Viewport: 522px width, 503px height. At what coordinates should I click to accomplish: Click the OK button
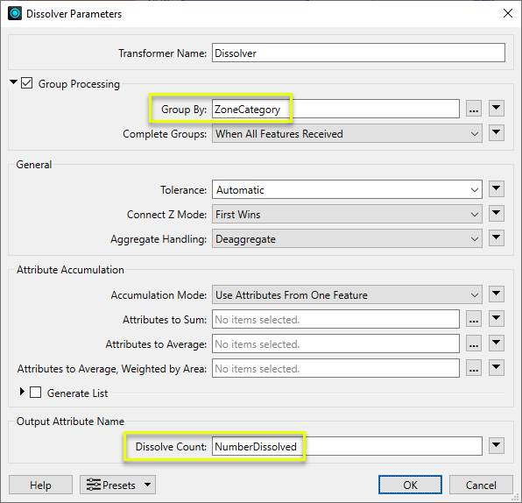point(410,485)
